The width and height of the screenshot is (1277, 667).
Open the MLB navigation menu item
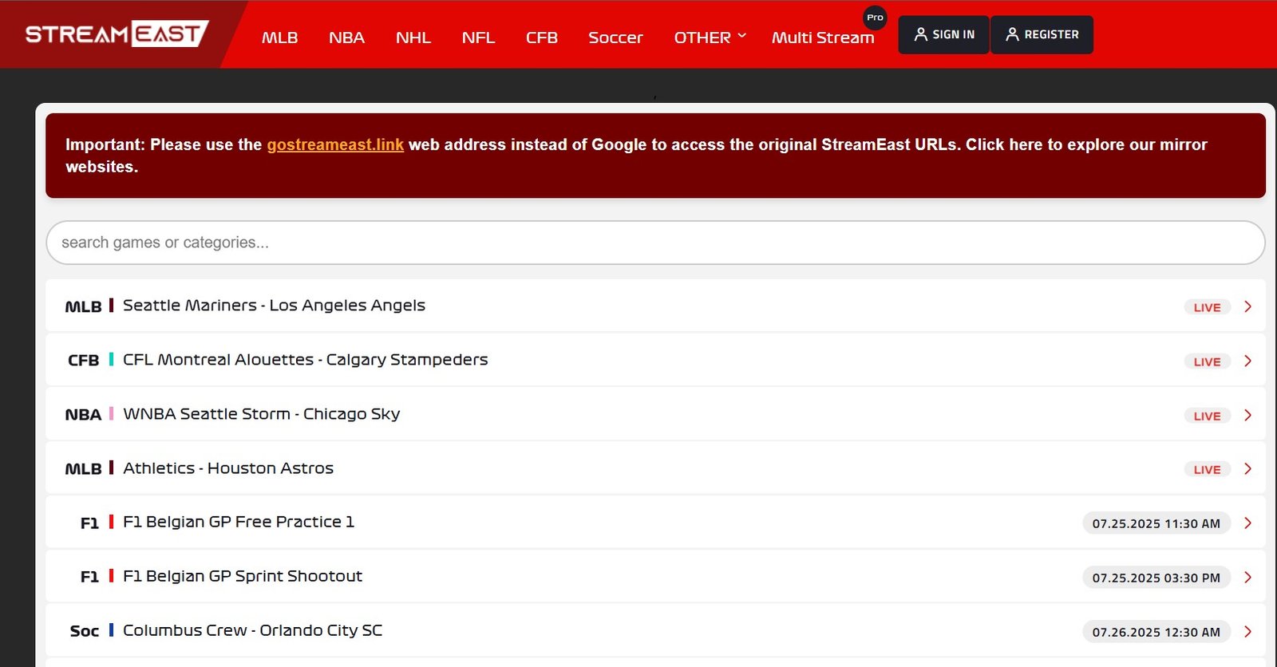280,37
